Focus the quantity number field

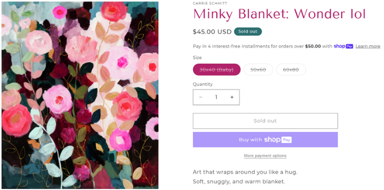(216, 97)
